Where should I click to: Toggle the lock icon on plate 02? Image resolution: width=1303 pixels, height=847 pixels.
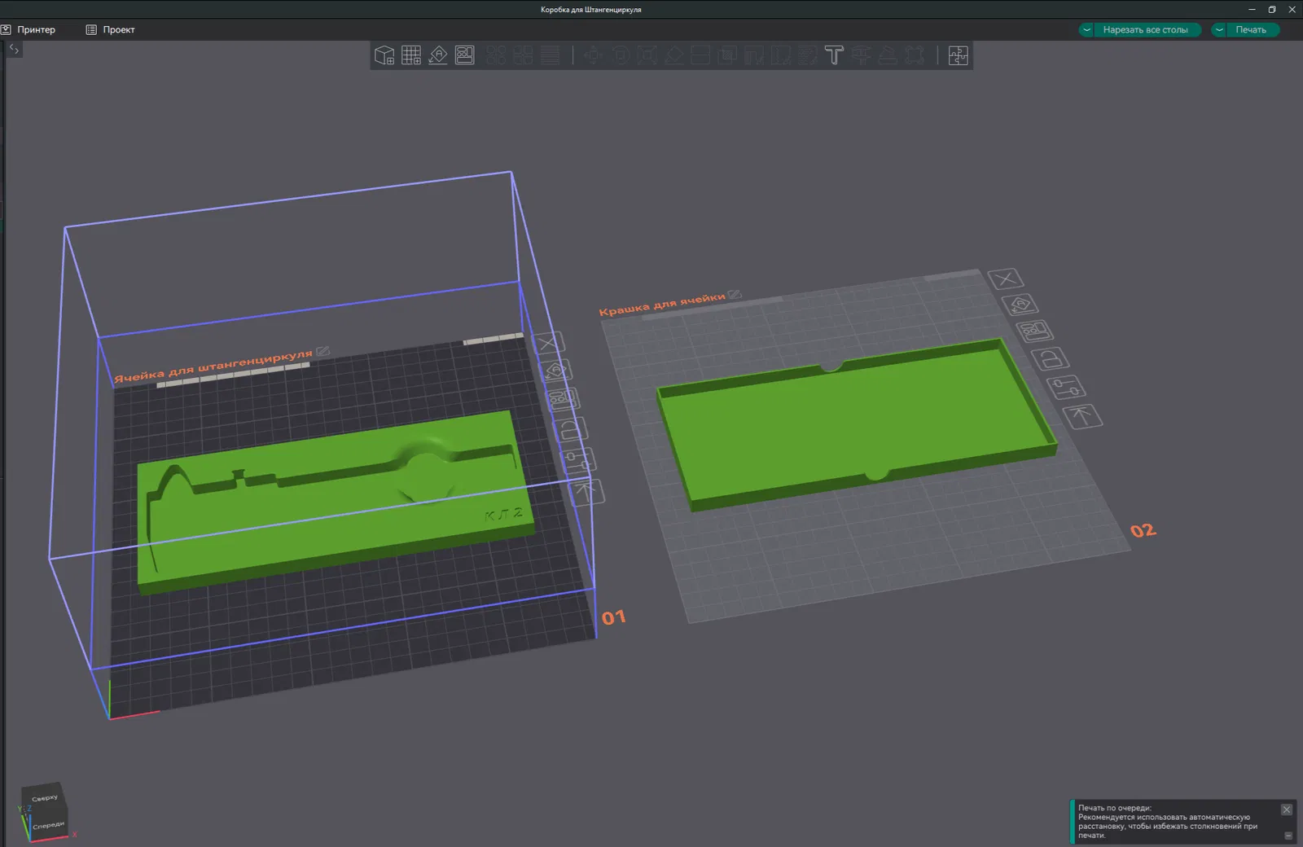1050,359
